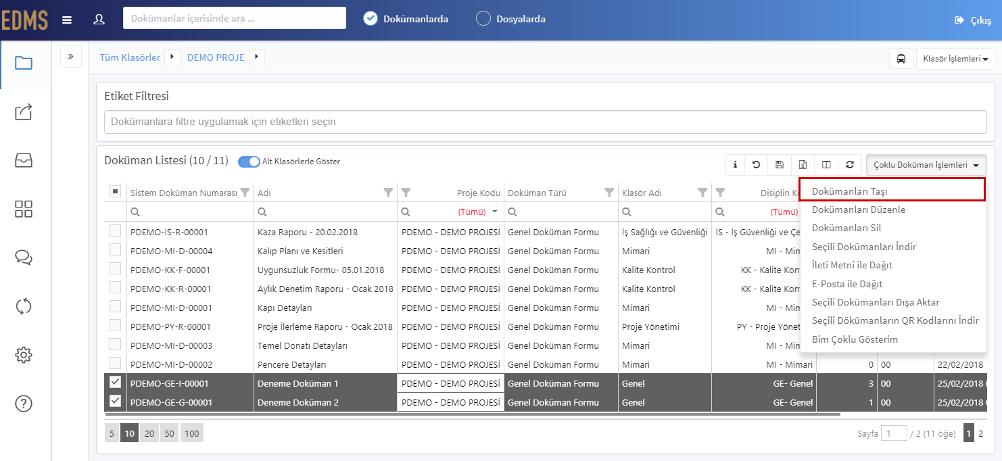Click the Excel export icon in list toolbar
The height and width of the screenshot is (461, 1002).
tap(803, 164)
